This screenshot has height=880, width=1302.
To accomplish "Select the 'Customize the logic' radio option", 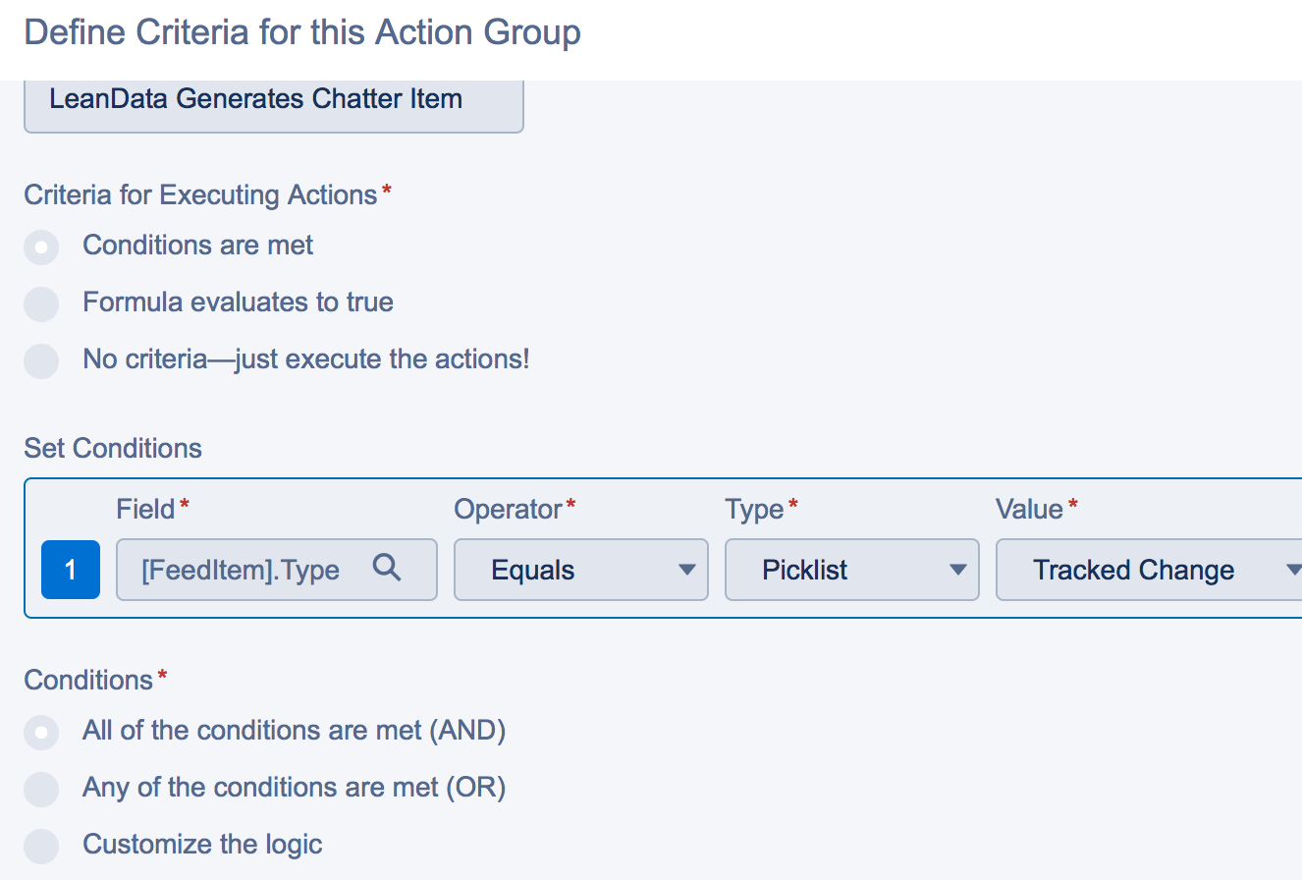I will click(x=41, y=846).
